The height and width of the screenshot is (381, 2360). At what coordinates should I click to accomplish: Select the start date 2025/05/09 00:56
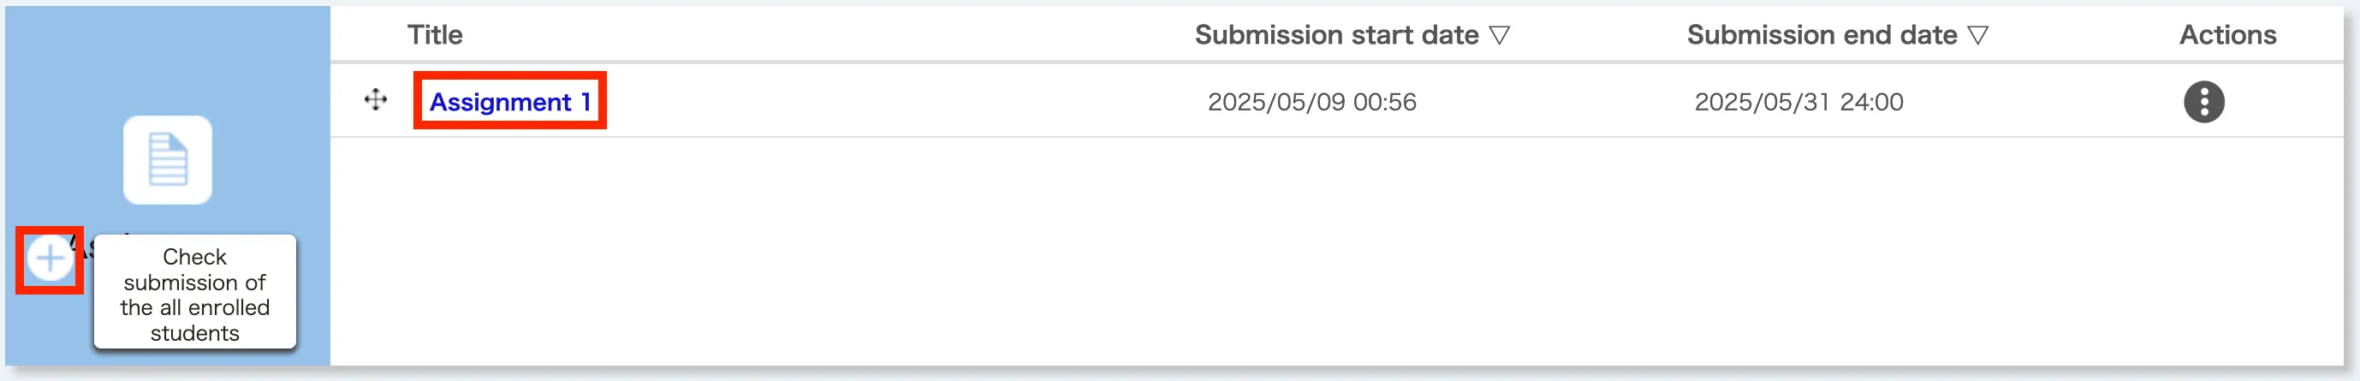1311,102
